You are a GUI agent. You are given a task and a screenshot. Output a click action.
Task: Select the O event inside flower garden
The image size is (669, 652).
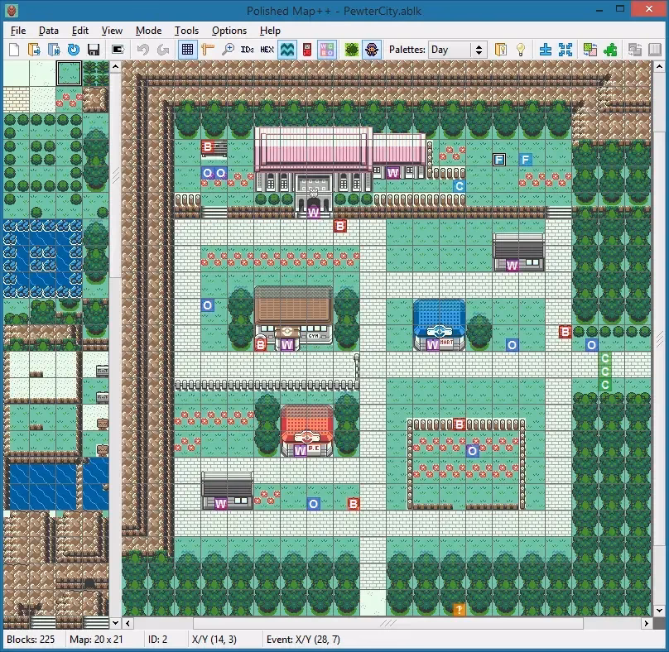(472, 450)
